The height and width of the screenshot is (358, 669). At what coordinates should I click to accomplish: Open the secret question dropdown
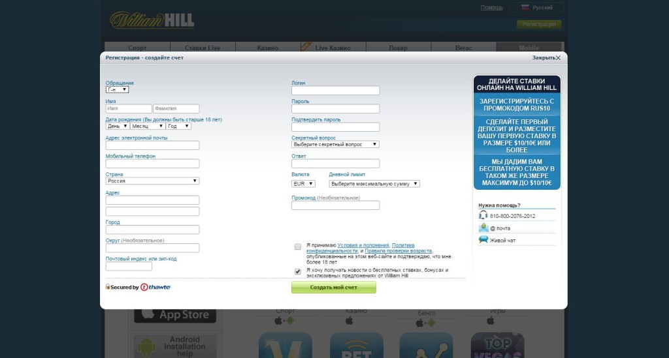coord(335,144)
